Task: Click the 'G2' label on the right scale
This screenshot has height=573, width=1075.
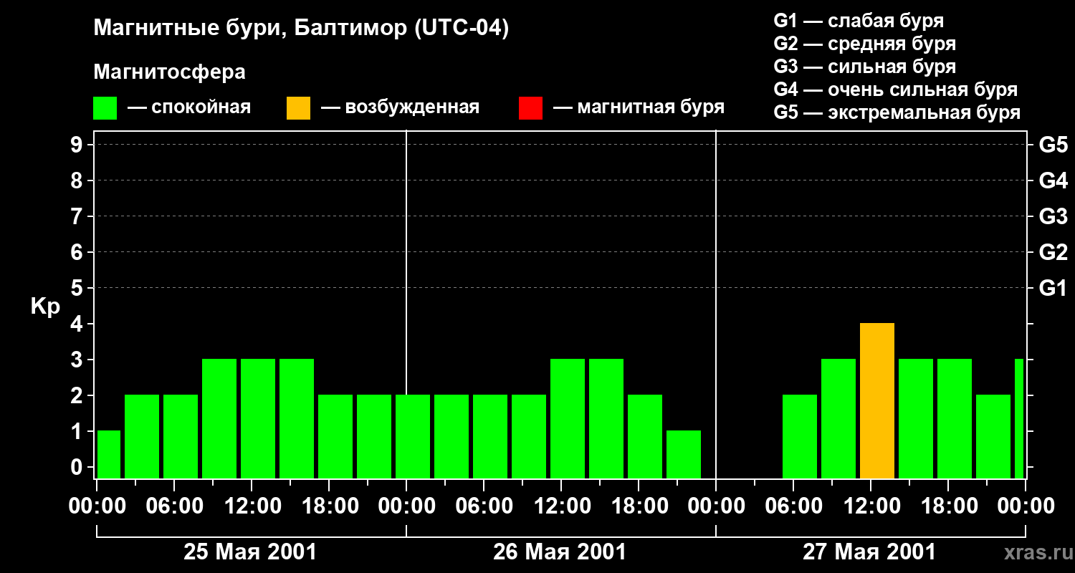Action: (x=1053, y=252)
